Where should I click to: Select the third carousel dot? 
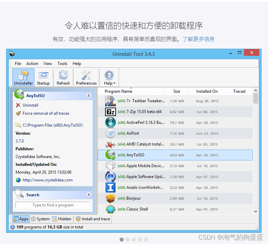[x=134, y=240]
